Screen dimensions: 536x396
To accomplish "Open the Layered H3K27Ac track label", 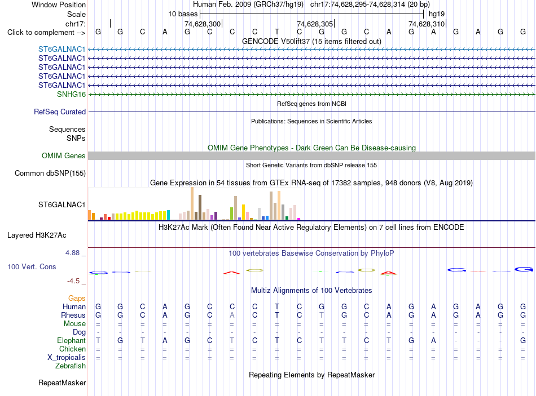I will point(37,235).
